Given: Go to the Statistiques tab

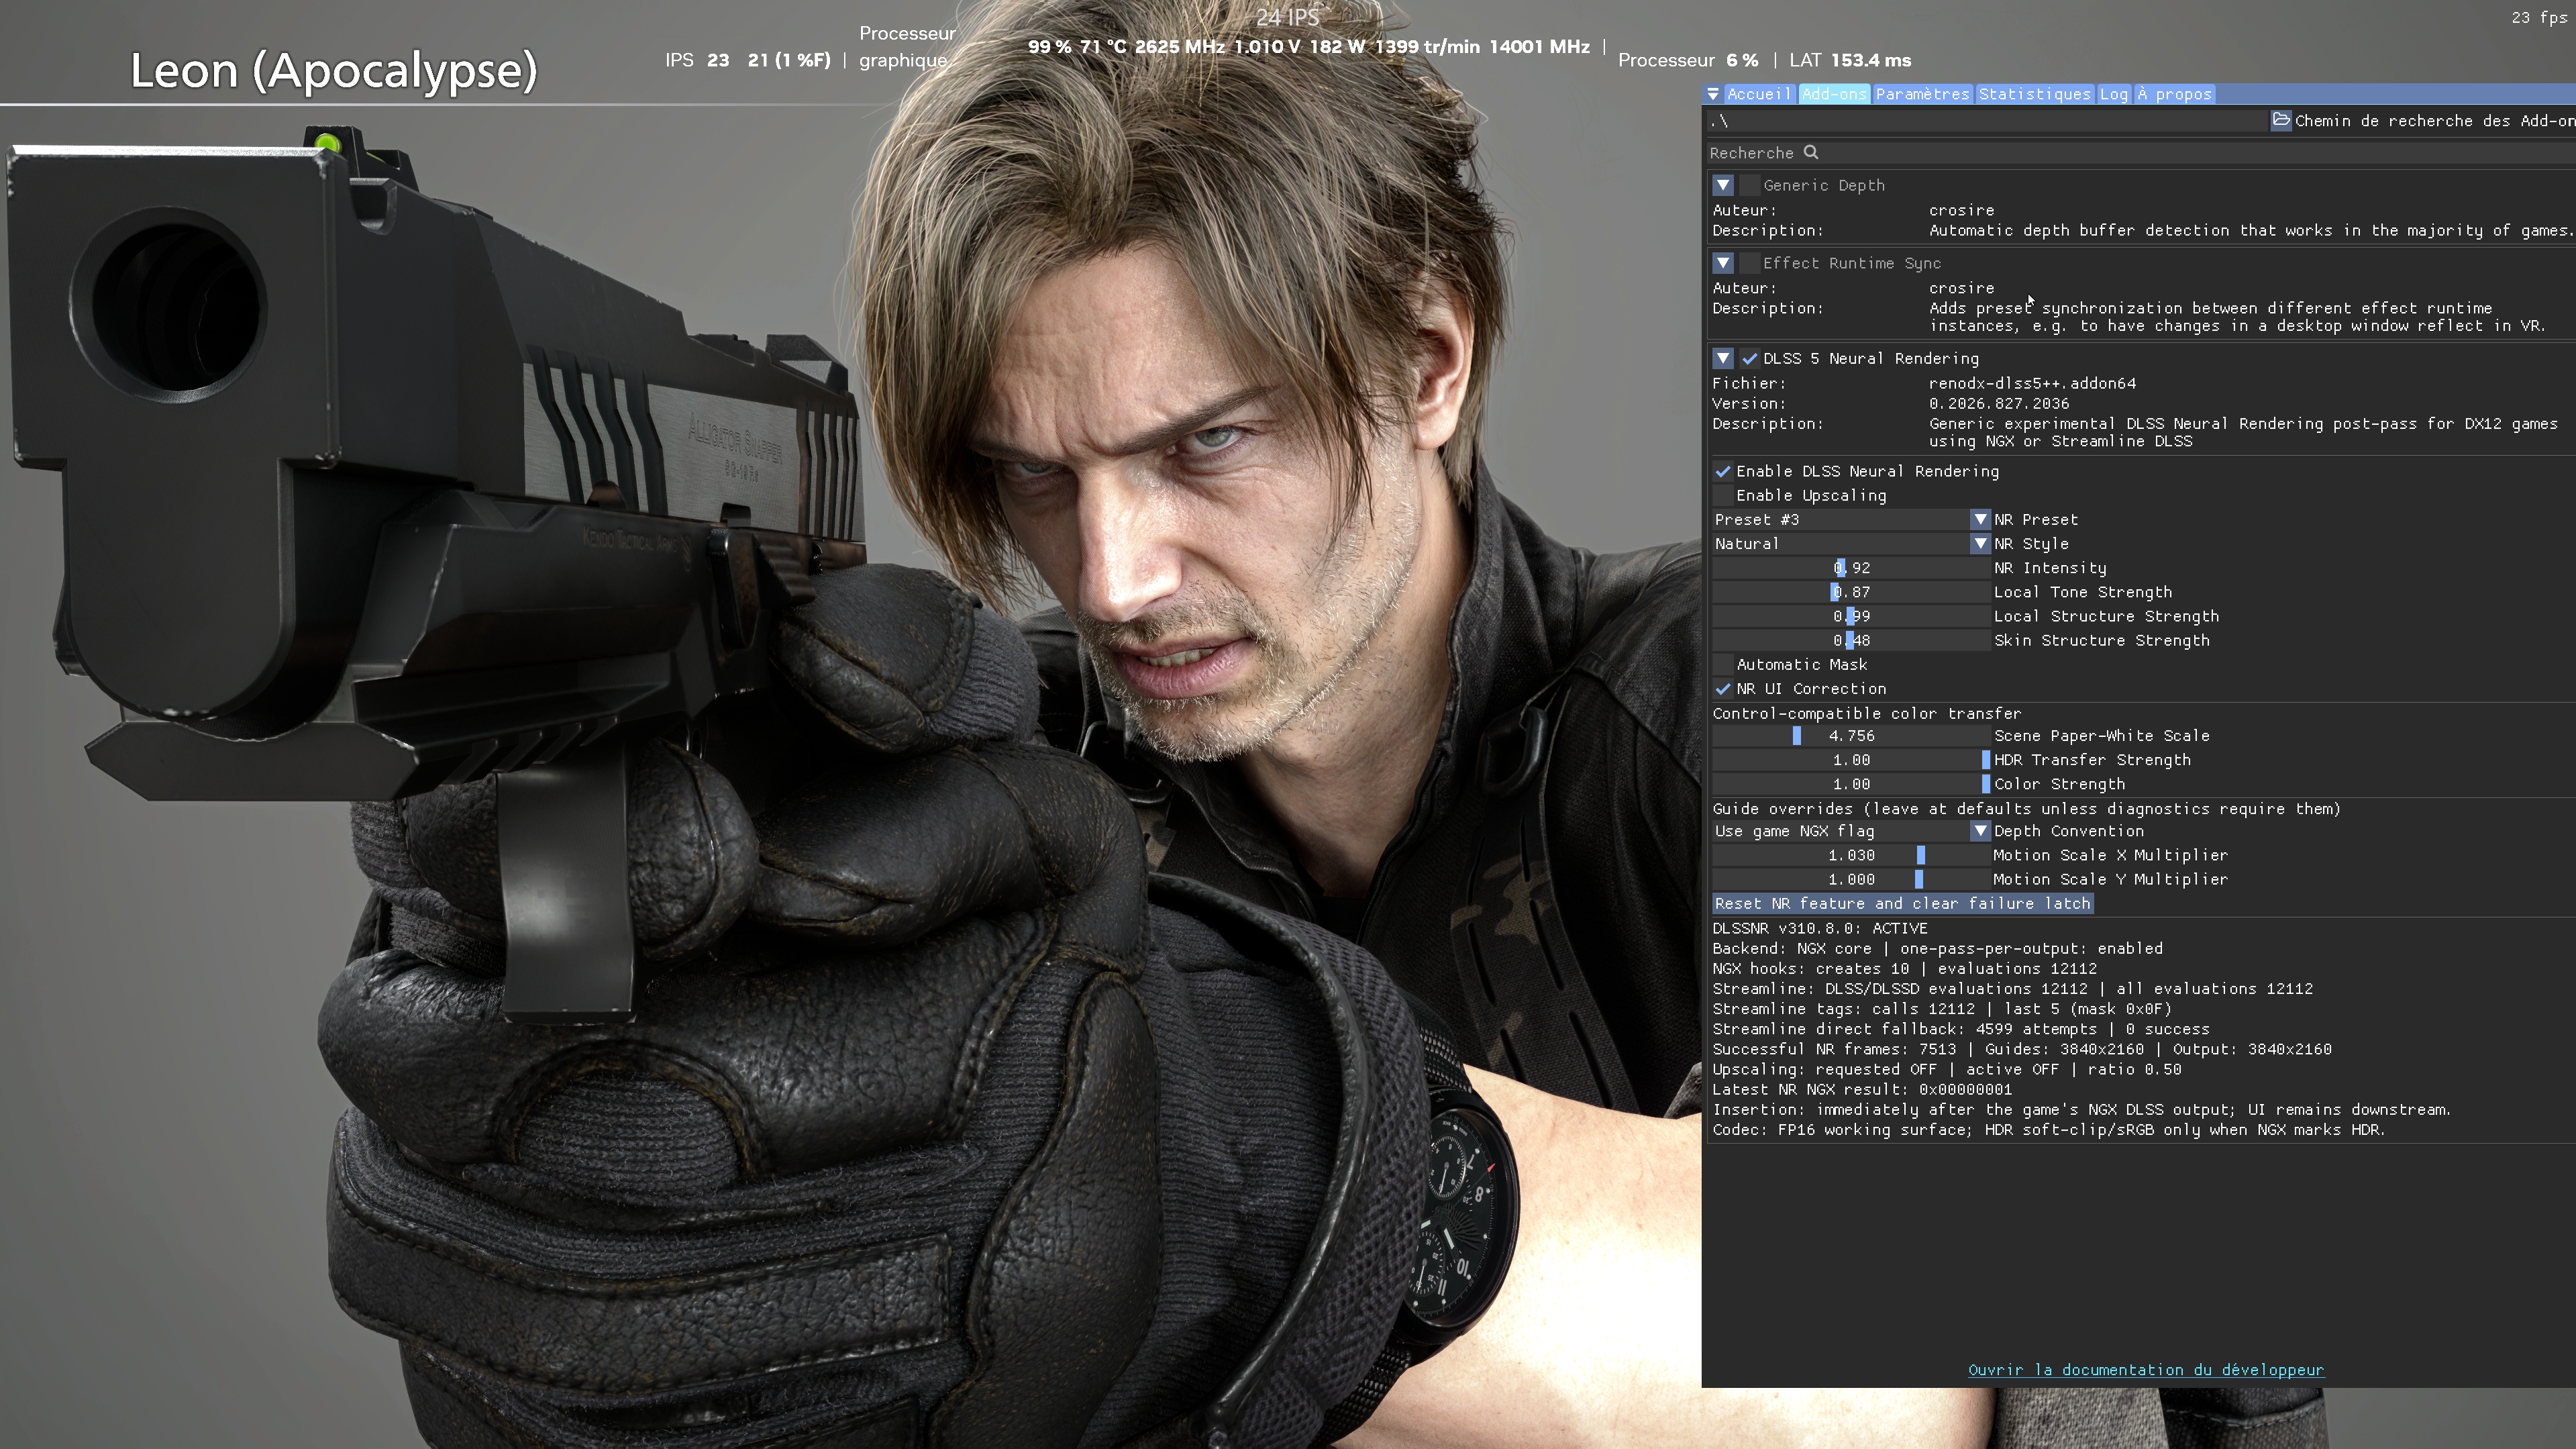Looking at the screenshot, I should (x=2034, y=94).
